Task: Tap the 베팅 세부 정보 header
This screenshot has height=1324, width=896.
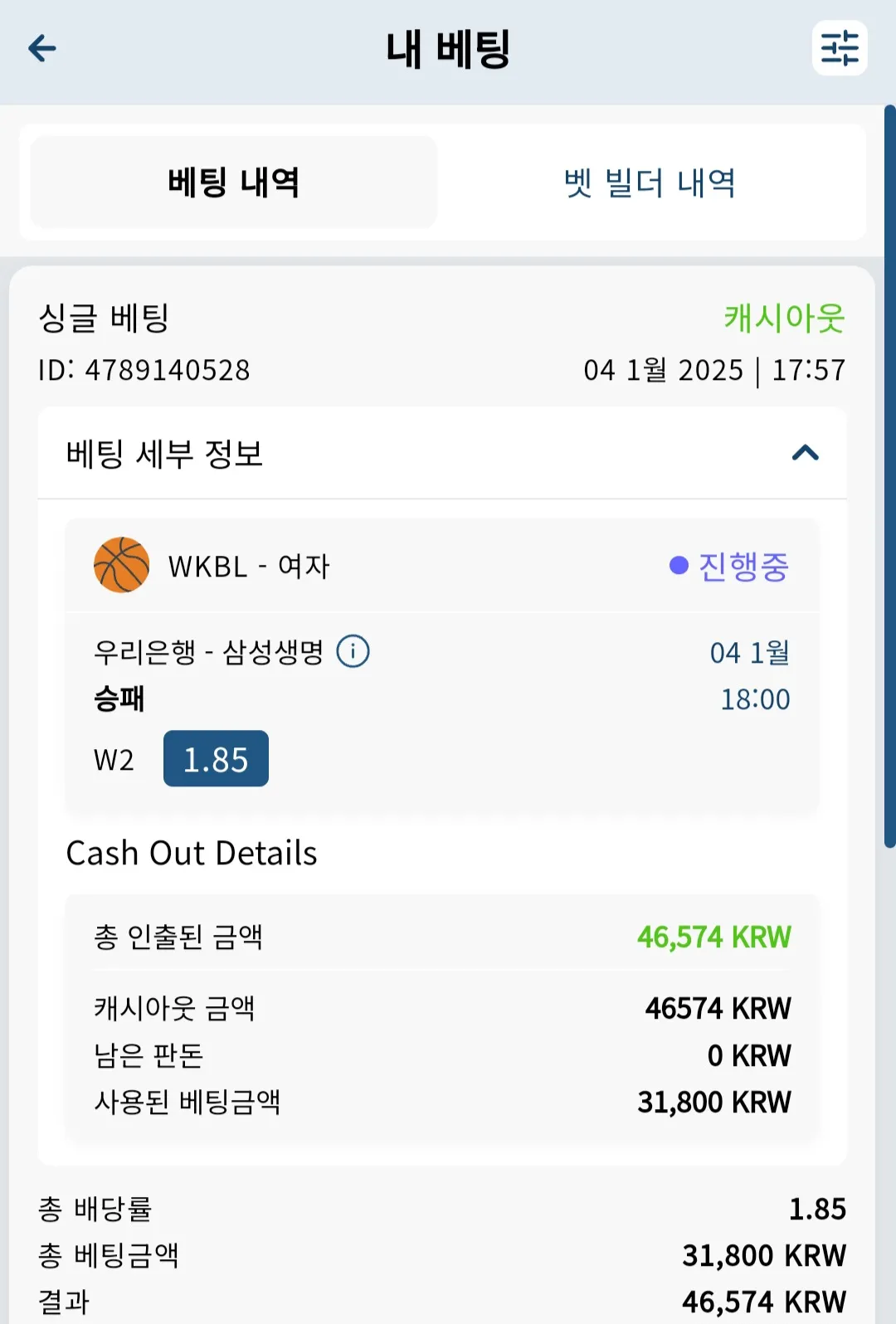Action: point(442,453)
